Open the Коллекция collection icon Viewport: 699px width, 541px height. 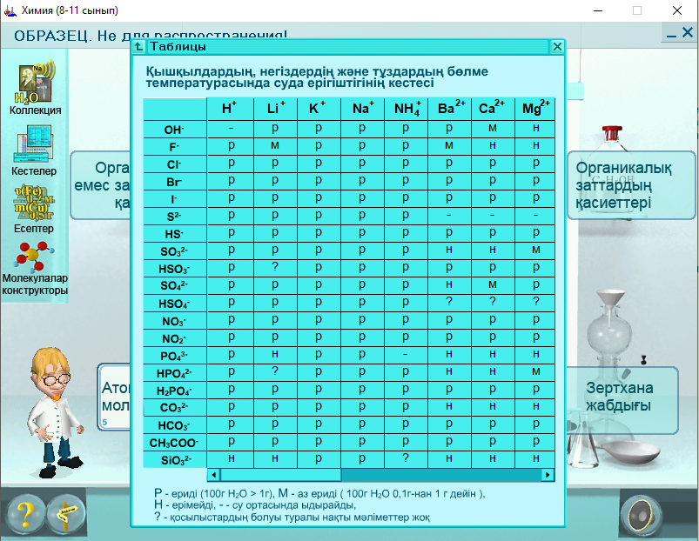click(35, 87)
